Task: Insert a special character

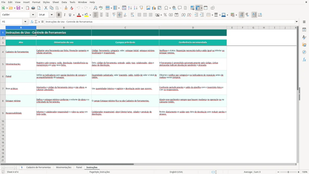Action: point(166,8)
